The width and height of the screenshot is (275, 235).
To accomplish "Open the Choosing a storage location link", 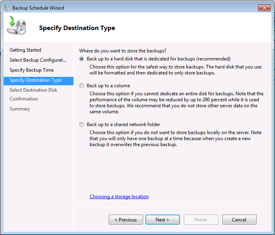I will [x=119, y=197].
